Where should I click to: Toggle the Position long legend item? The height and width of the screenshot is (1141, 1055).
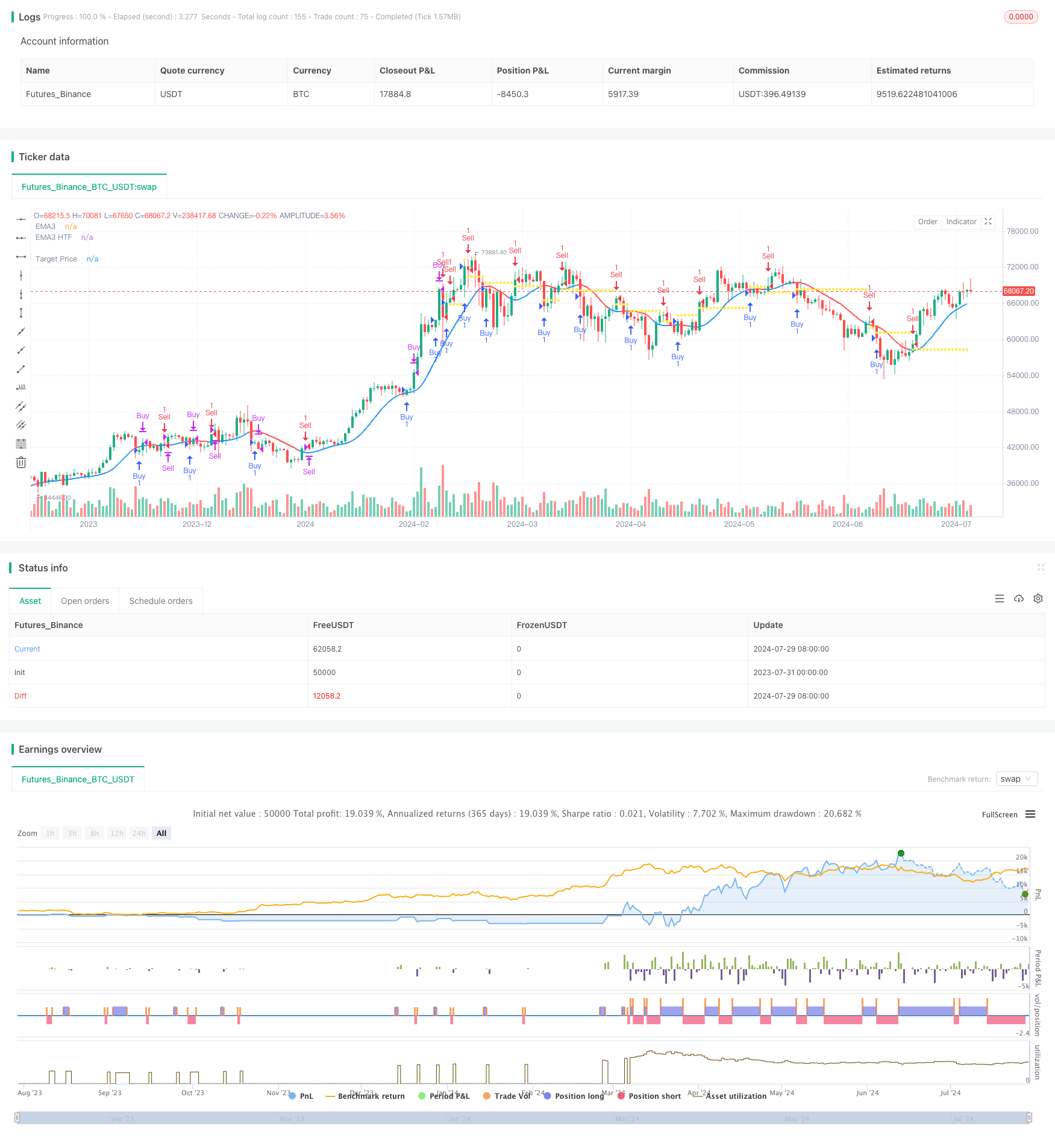point(574,1096)
